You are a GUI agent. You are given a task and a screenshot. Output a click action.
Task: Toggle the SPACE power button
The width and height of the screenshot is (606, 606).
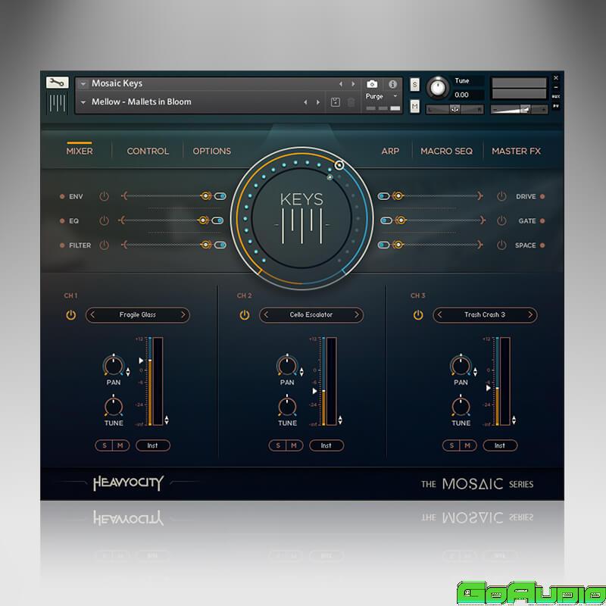[x=501, y=245]
